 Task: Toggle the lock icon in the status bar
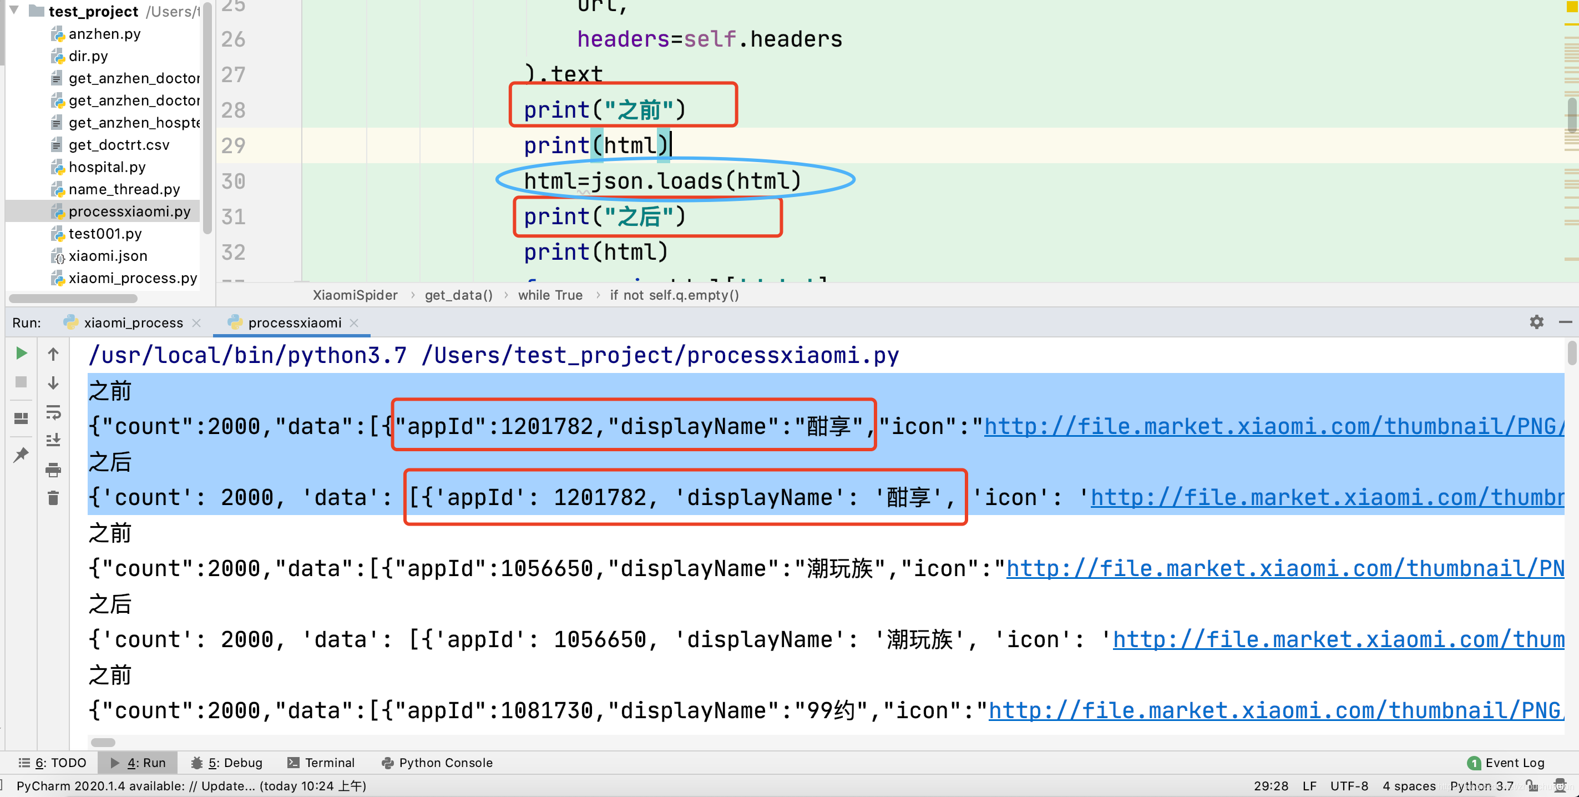pos(1531,785)
